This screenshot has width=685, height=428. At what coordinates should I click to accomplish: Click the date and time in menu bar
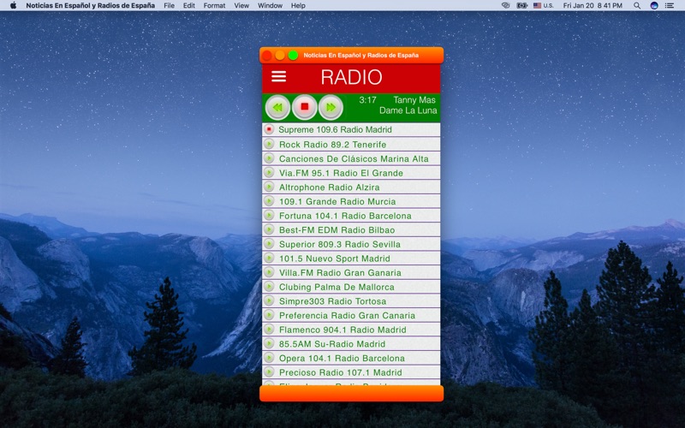point(593,6)
